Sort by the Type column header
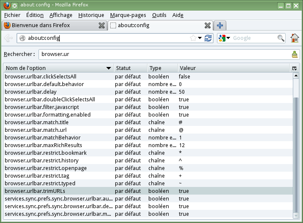303x223 pixels. tap(162, 68)
